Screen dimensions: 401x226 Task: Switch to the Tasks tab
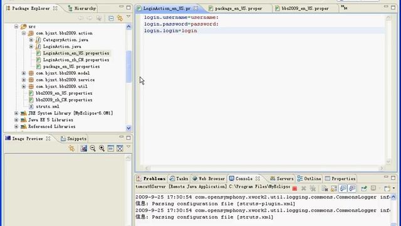pyautogui.click(x=179, y=178)
